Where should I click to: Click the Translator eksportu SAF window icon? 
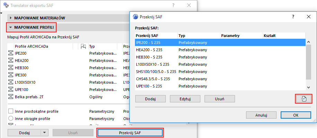pyautogui.click(x=6, y=6)
